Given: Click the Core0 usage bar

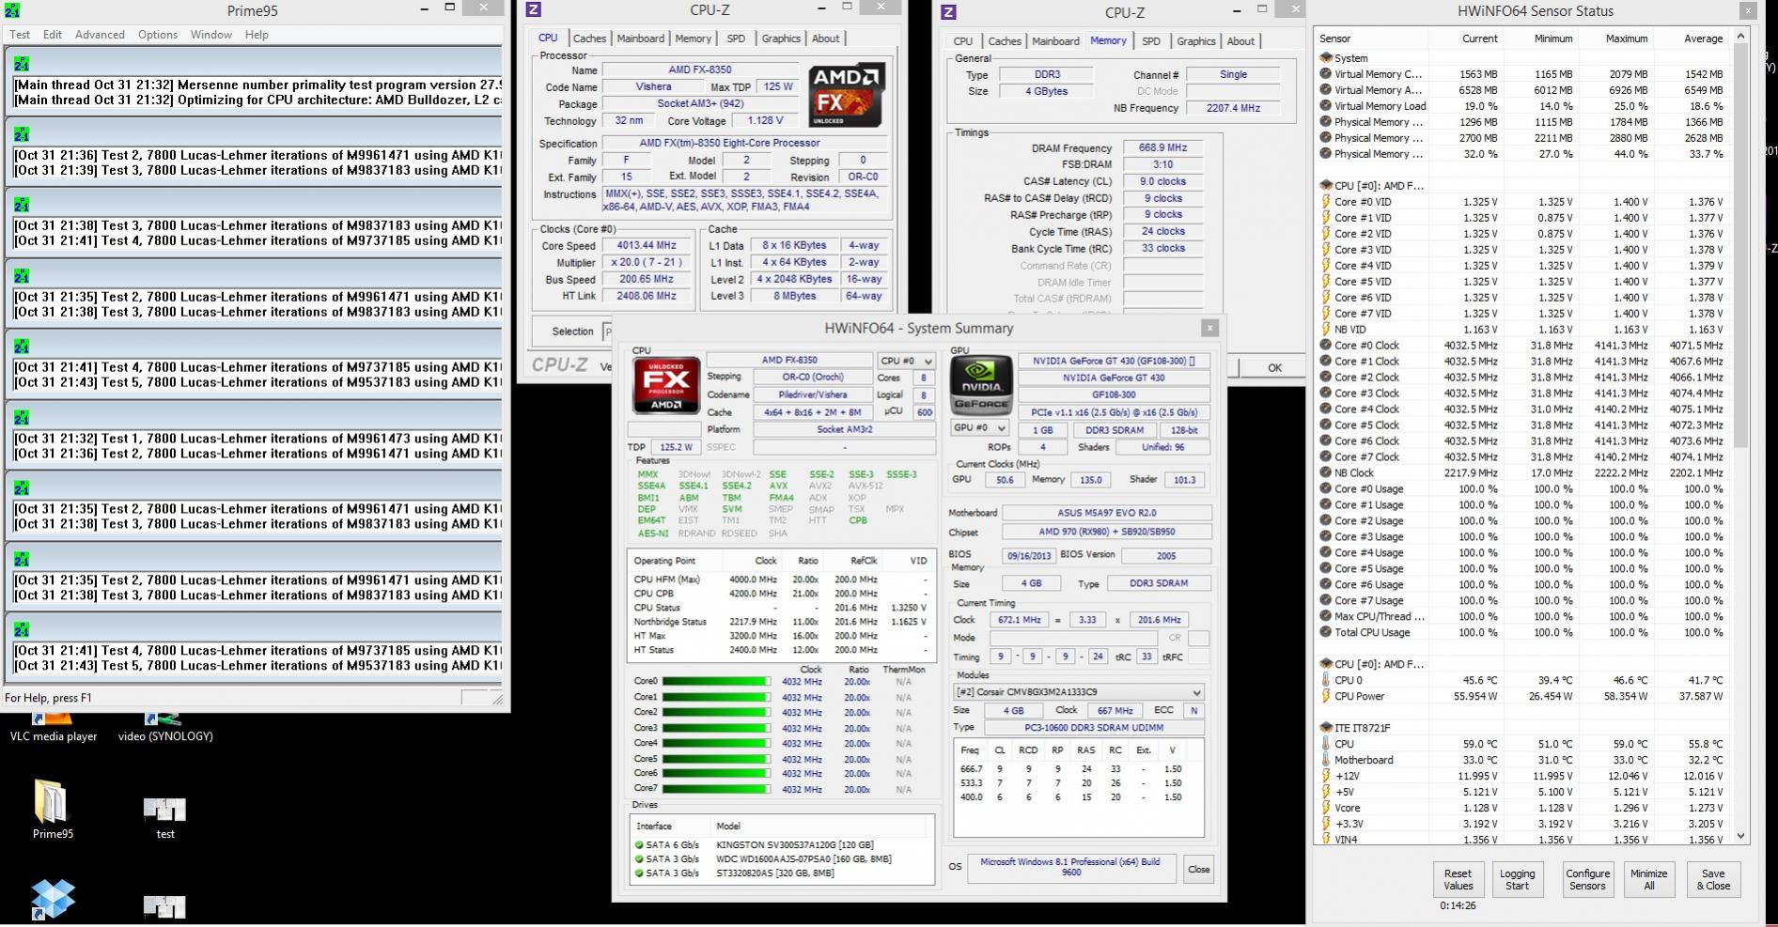Looking at the screenshot, I should pos(717,682).
